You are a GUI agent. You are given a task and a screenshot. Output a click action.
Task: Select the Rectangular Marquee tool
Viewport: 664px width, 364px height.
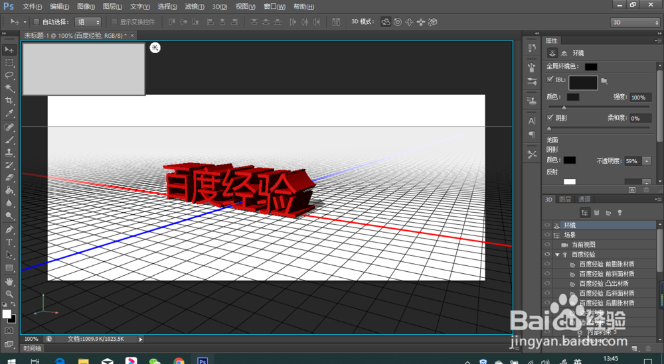pyautogui.click(x=9, y=62)
